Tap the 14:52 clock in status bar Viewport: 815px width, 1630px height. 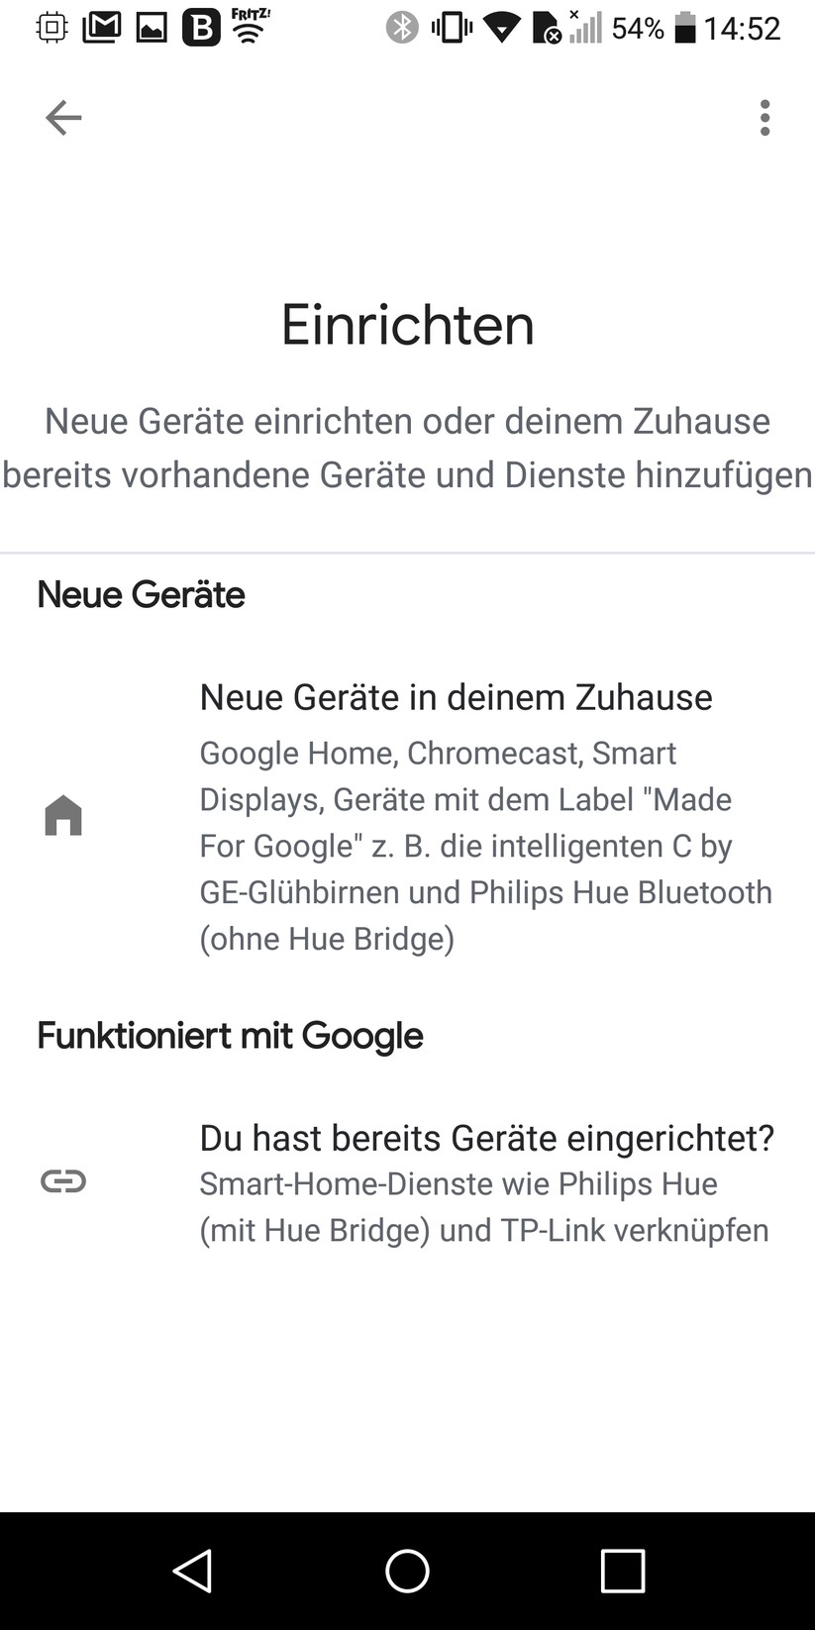tap(743, 28)
